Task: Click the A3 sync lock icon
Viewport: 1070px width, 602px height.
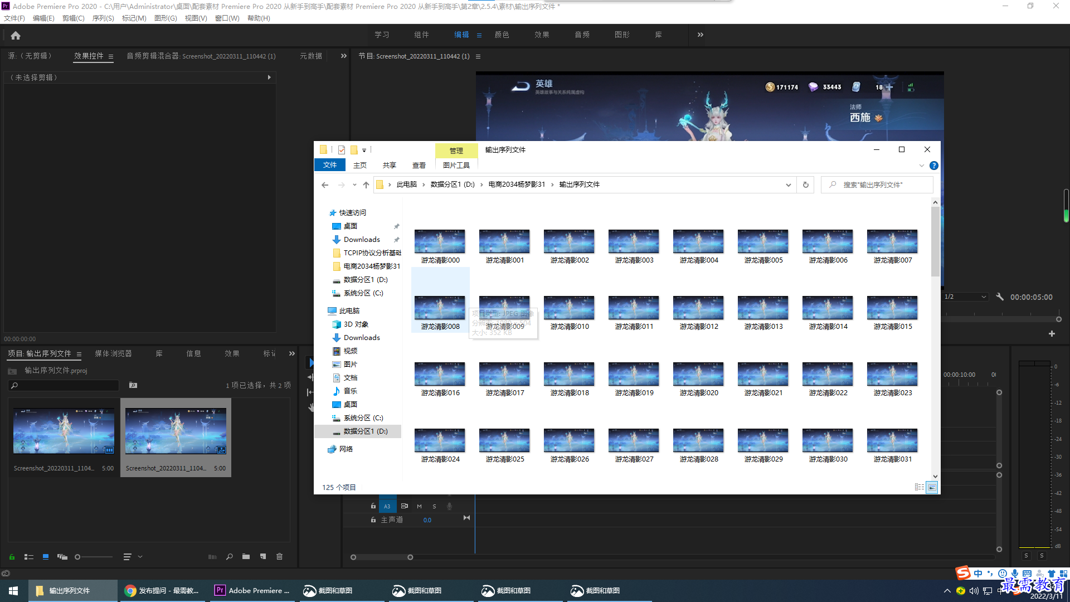Action: (x=405, y=506)
